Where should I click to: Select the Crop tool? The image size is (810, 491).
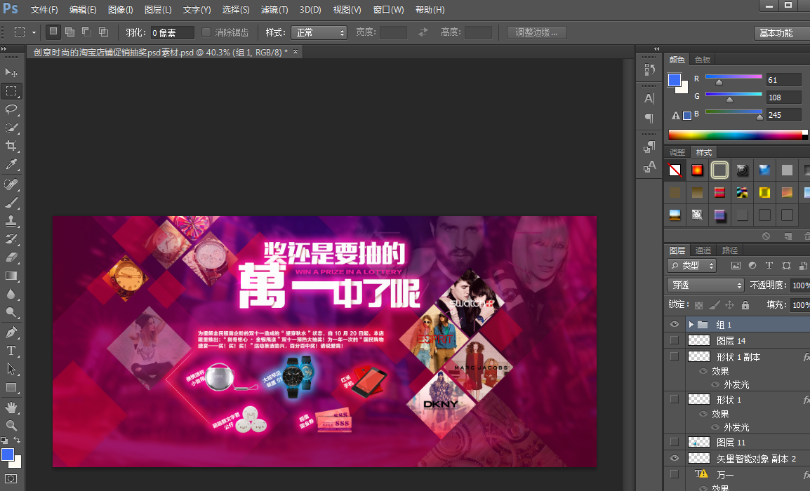[x=11, y=146]
